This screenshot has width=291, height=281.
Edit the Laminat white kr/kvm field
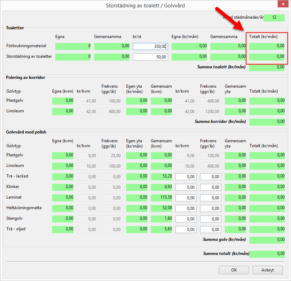click(x=186, y=198)
